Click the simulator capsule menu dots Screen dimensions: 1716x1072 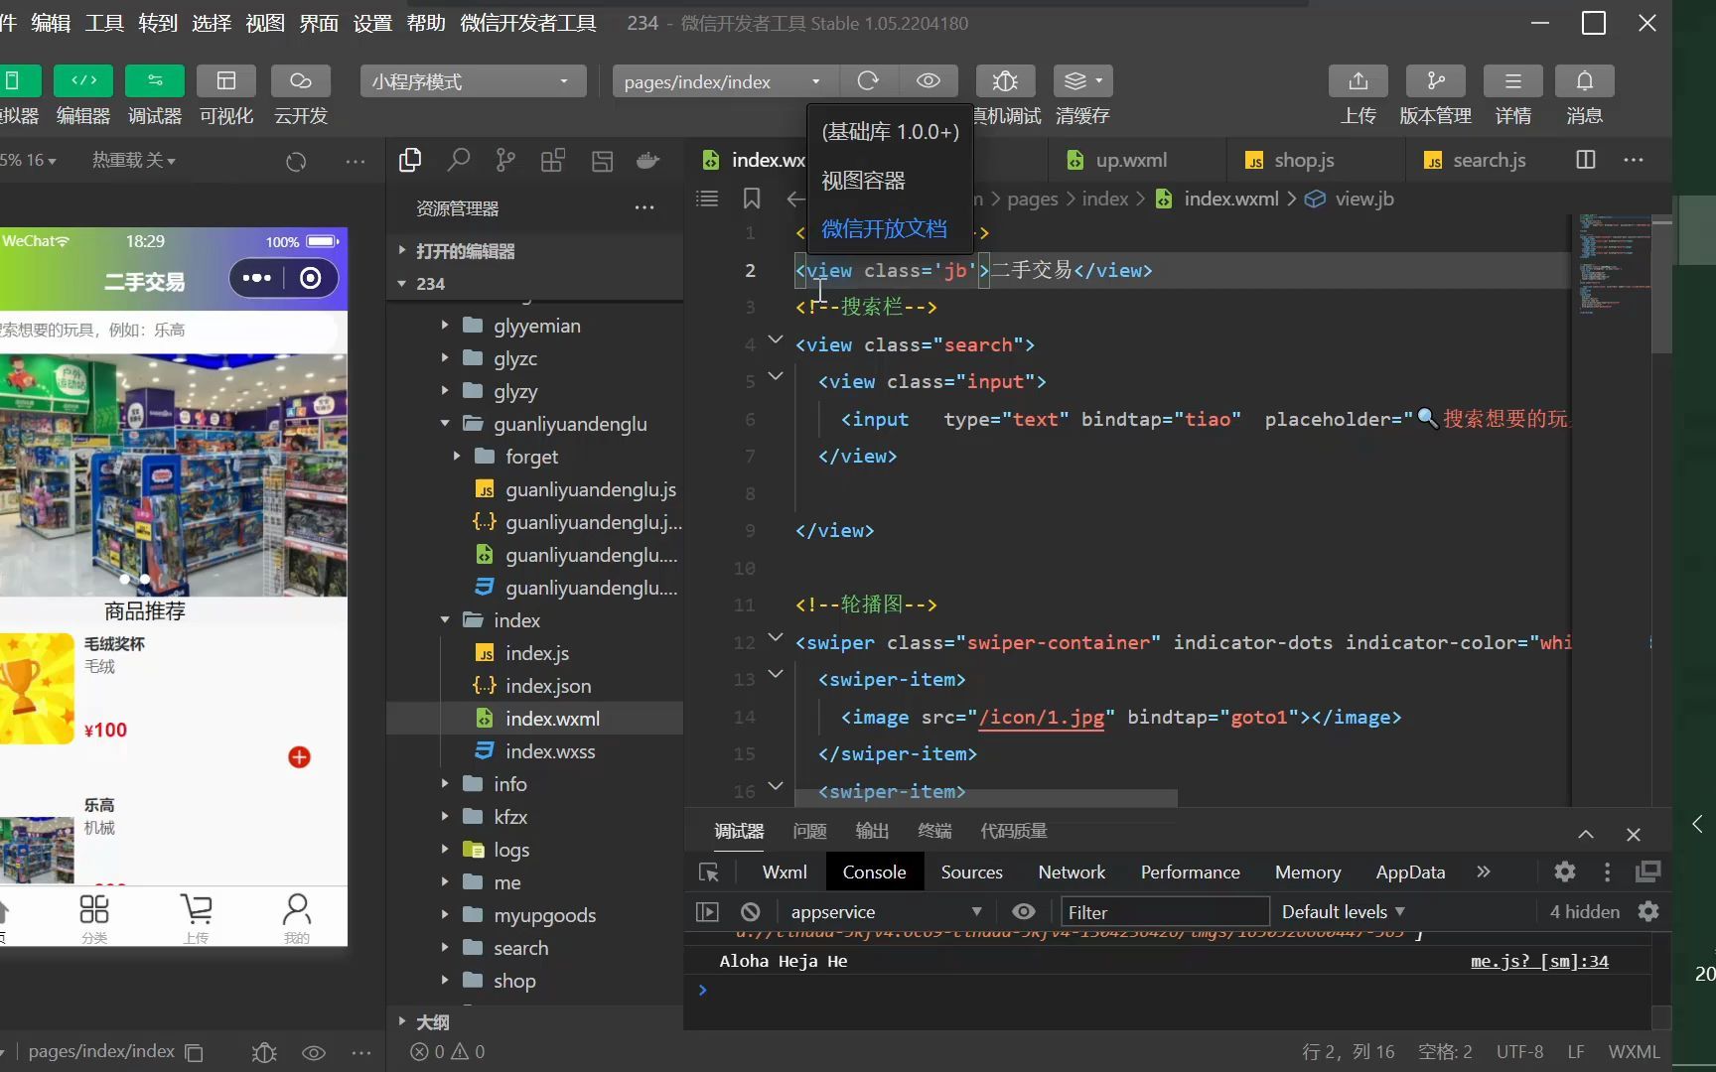pyautogui.click(x=257, y=278)
